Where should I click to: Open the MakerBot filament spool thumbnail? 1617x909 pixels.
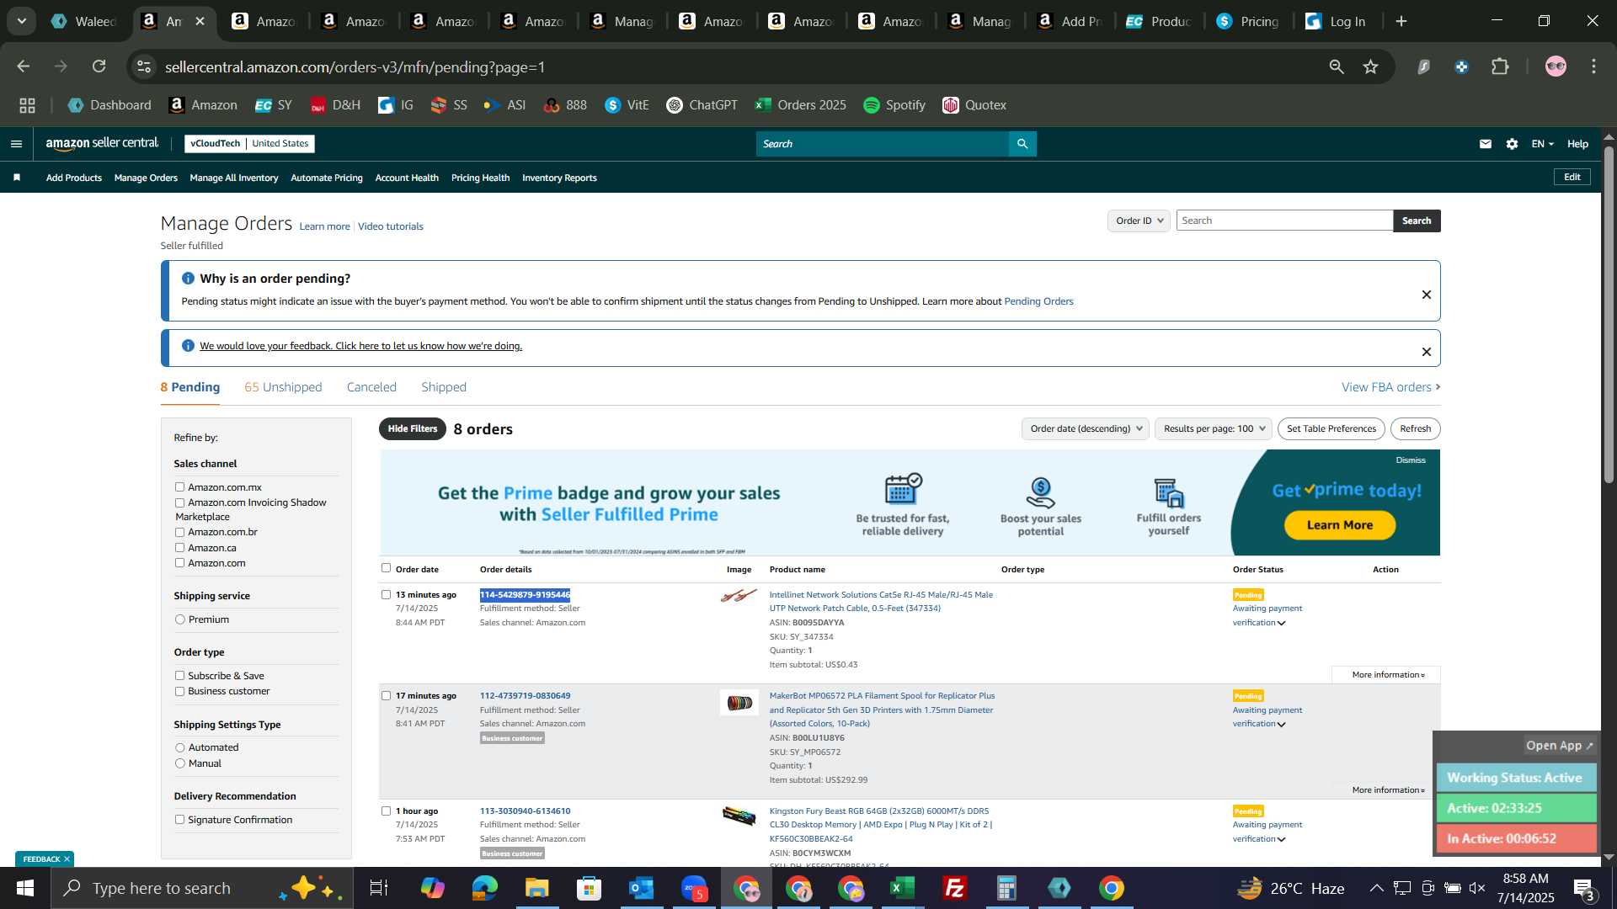(x=739, y=703)
